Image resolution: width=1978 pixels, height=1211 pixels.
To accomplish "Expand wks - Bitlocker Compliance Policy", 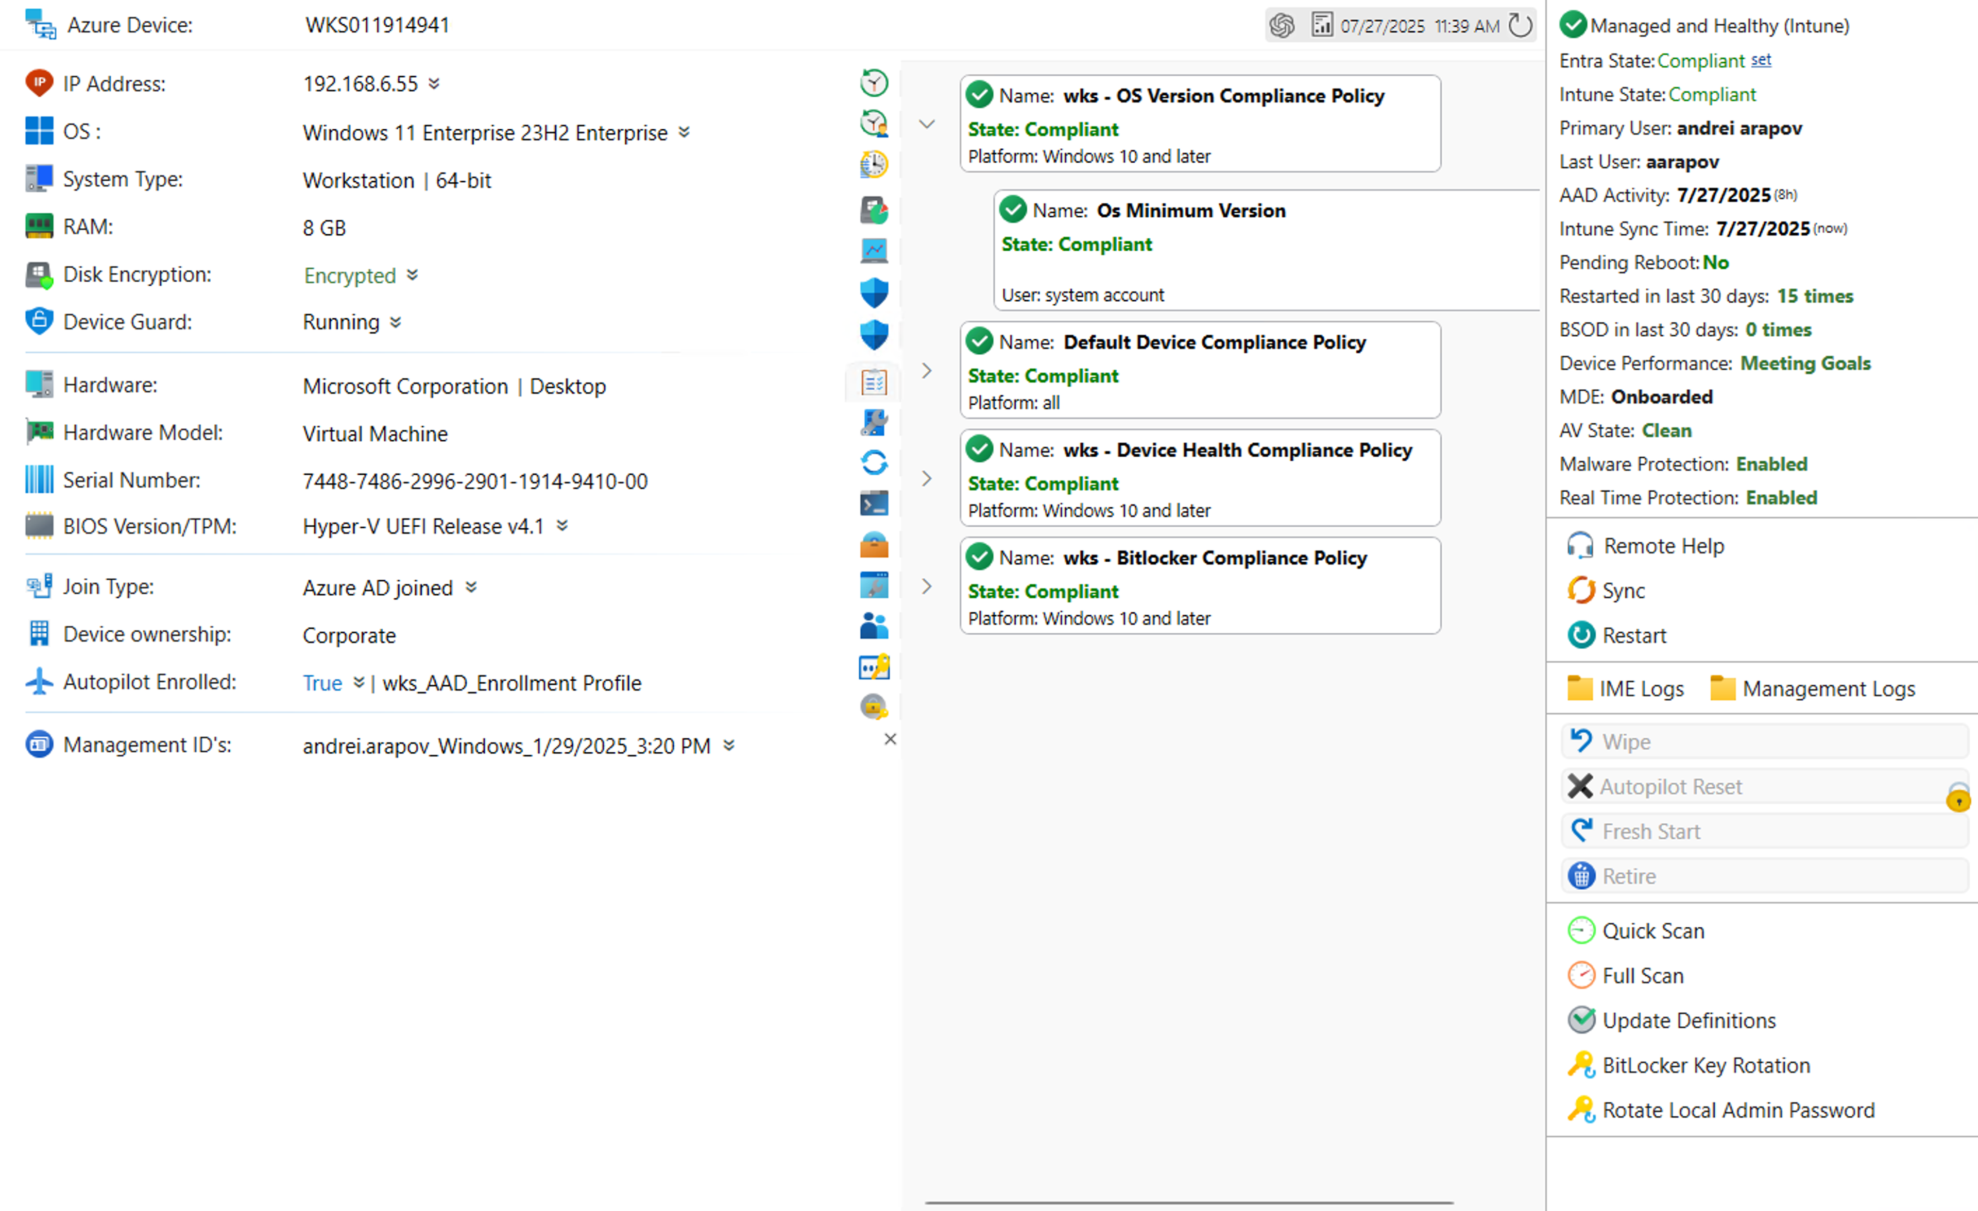I will click(x=926, y=586).
